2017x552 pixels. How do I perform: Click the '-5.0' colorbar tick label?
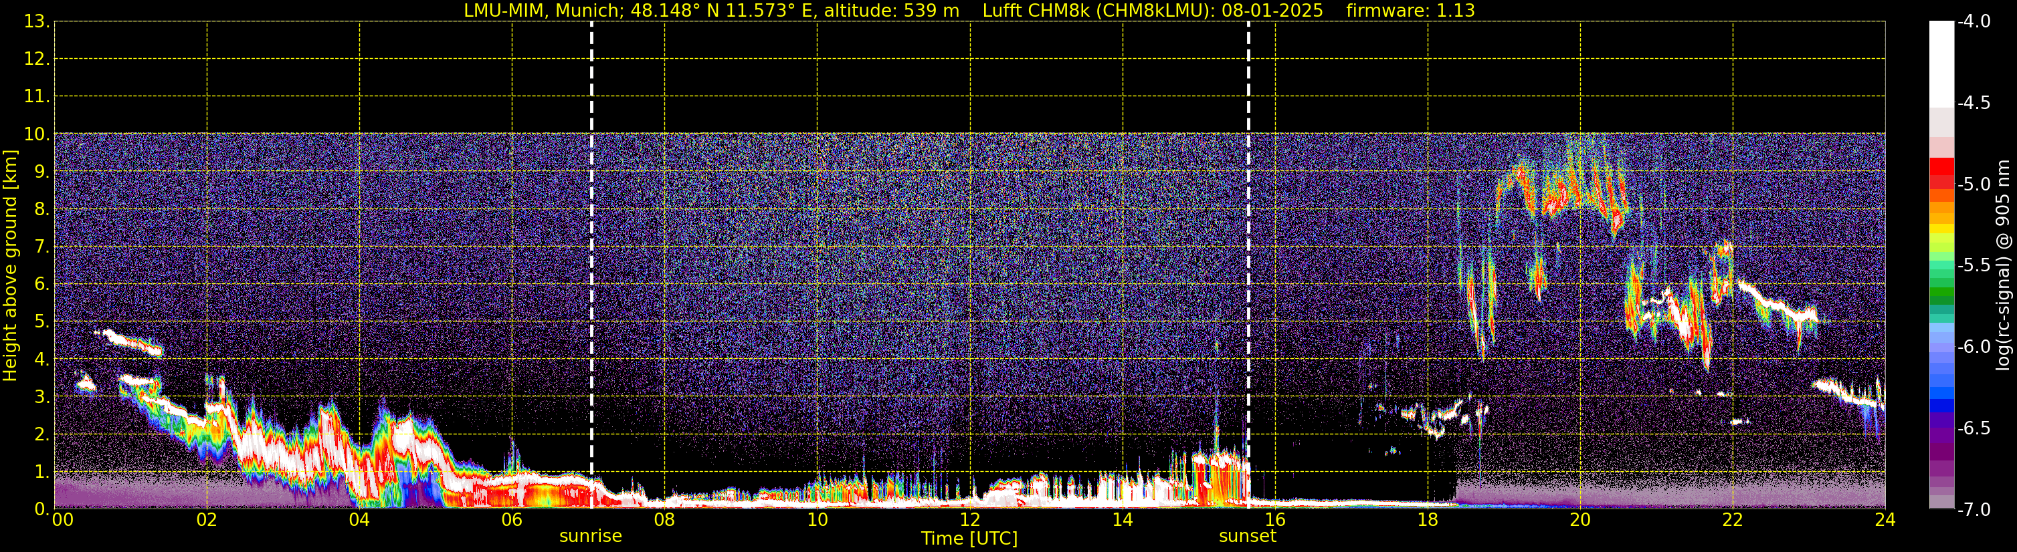(1974, 184)
